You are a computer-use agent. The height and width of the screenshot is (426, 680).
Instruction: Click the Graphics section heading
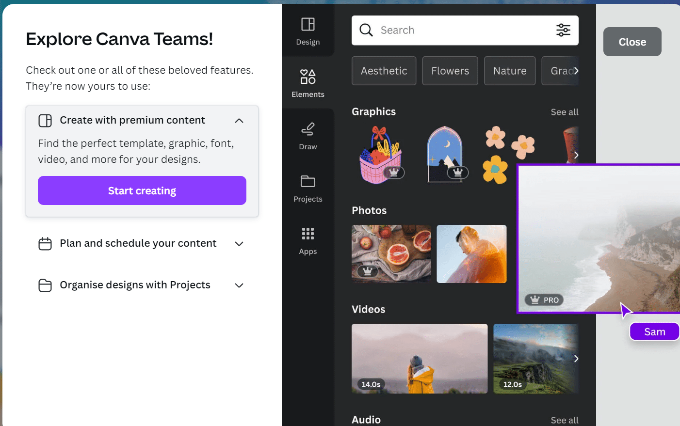[373, 111]
